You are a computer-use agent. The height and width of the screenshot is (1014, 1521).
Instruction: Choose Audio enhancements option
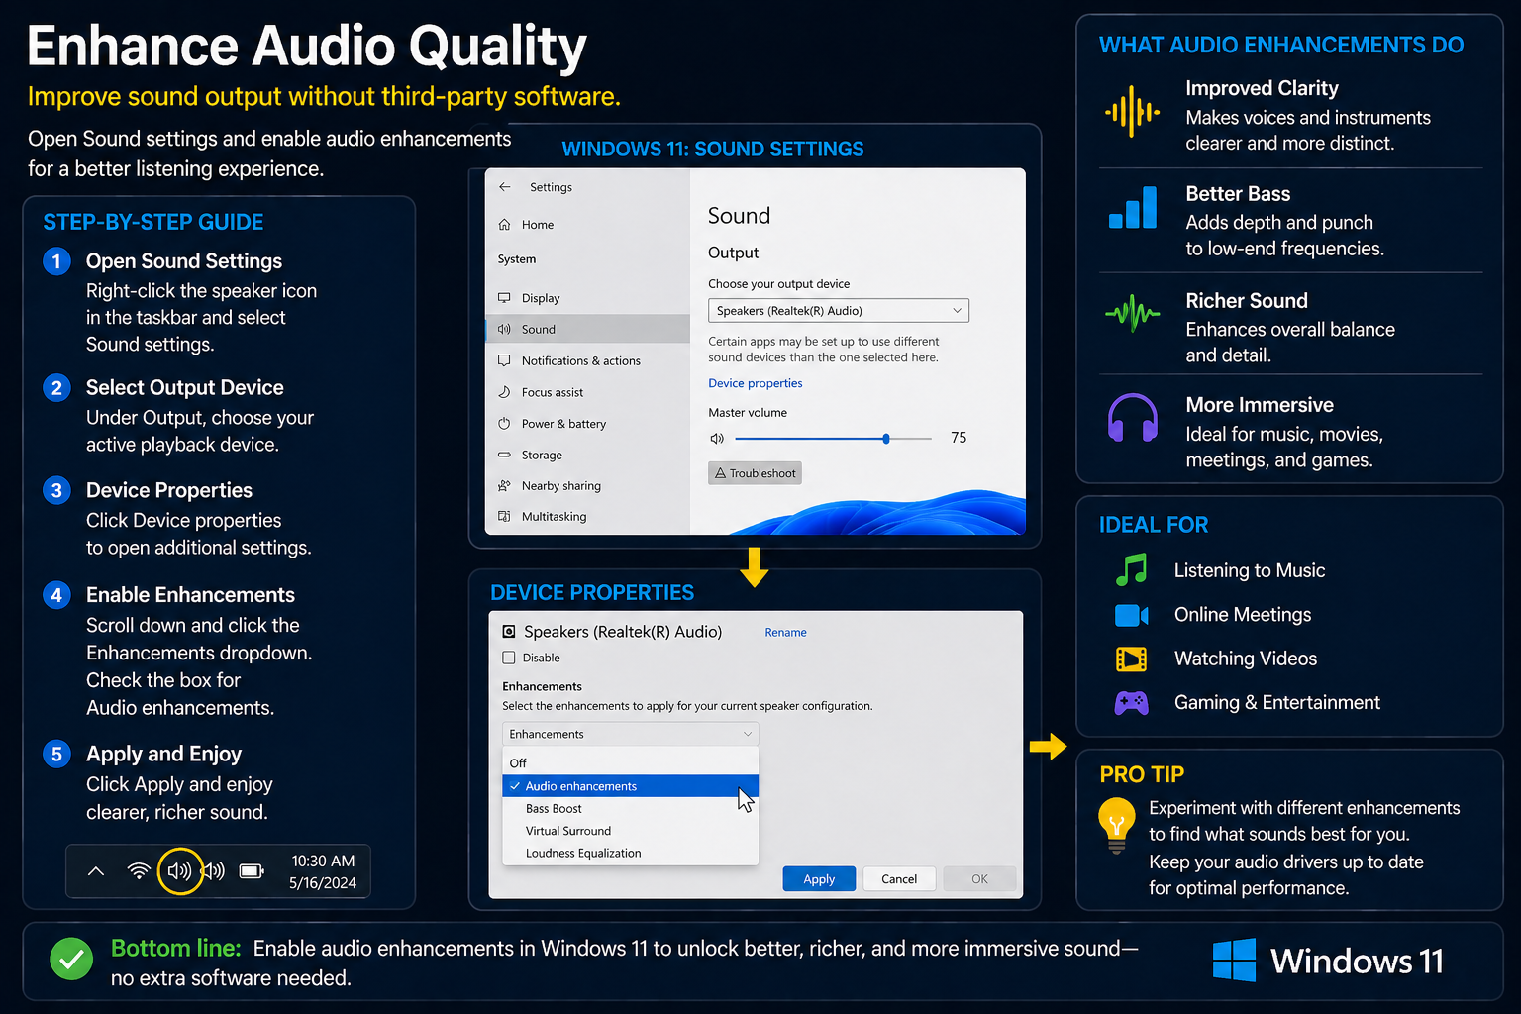(630, 786)
